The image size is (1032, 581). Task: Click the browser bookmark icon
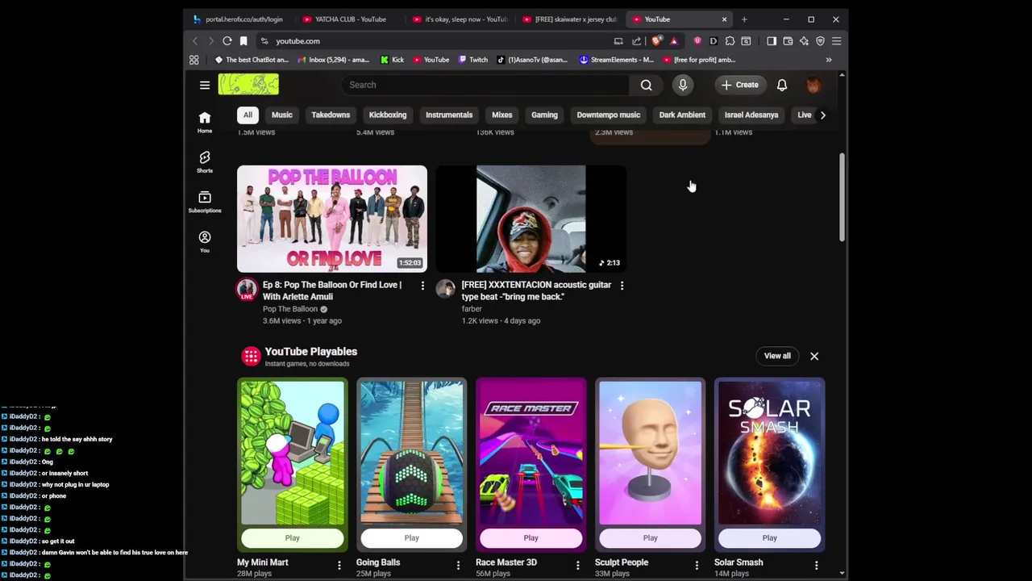[243, 41]
